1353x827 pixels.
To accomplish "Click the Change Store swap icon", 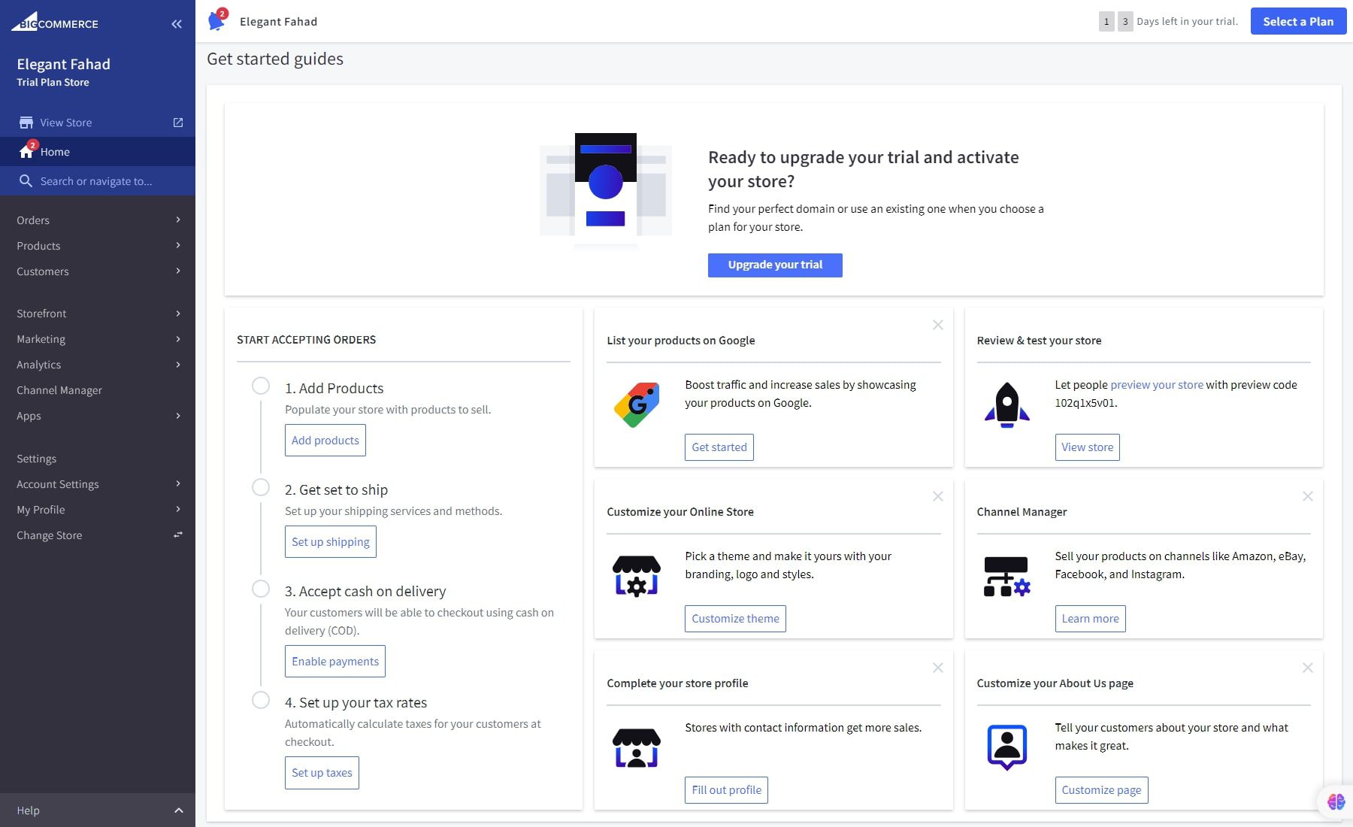I will [x=177, y=535].
